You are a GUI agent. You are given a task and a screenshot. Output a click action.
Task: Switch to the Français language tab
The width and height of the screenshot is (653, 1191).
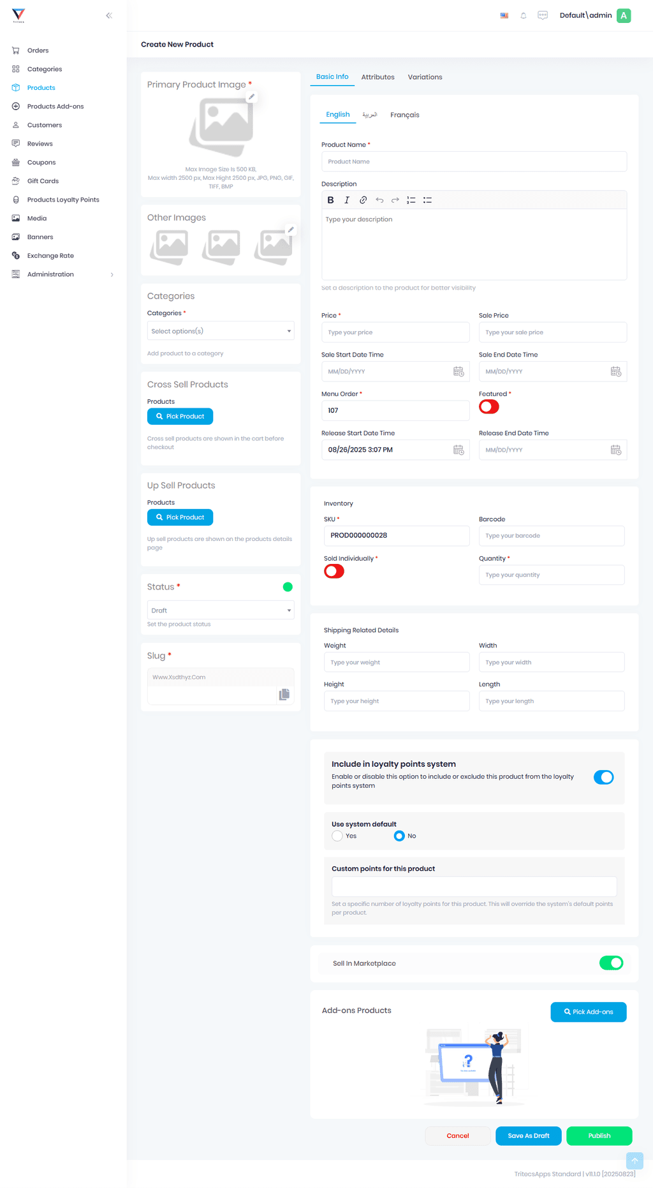(405, 115)
